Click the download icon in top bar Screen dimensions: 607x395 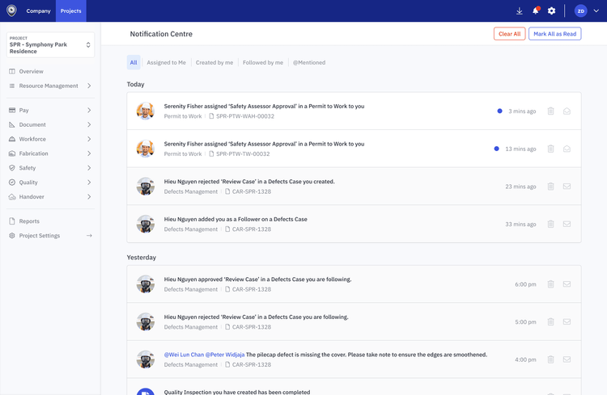coord(519,11)
